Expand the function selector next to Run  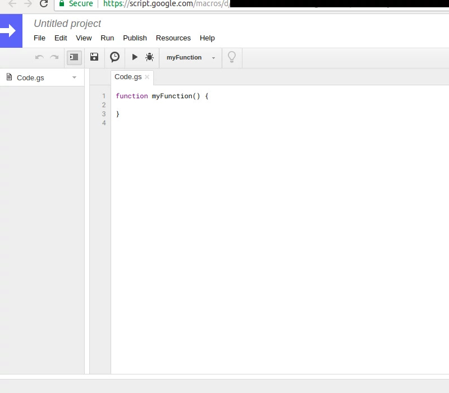(213, 57)
